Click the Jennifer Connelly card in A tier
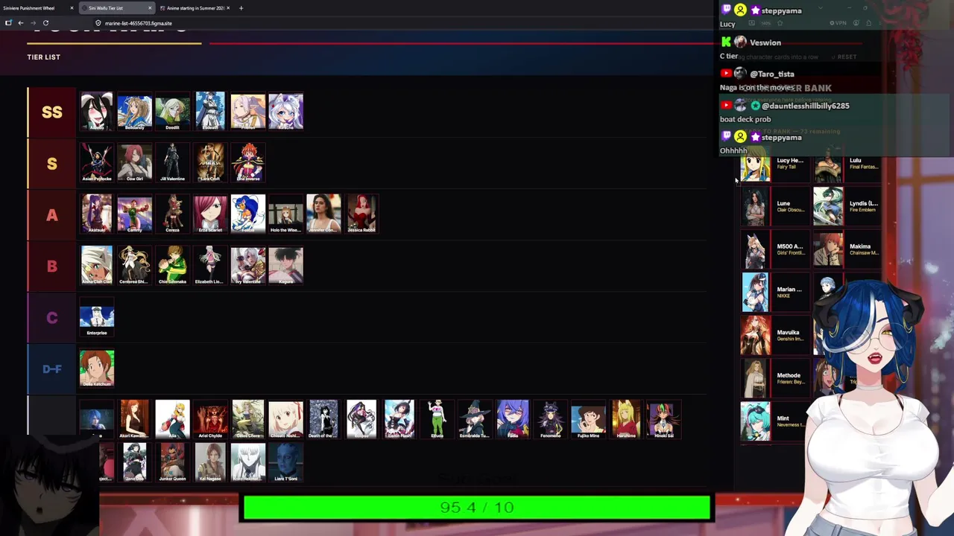This screenshot has height=536, width=954. [324, 214]
